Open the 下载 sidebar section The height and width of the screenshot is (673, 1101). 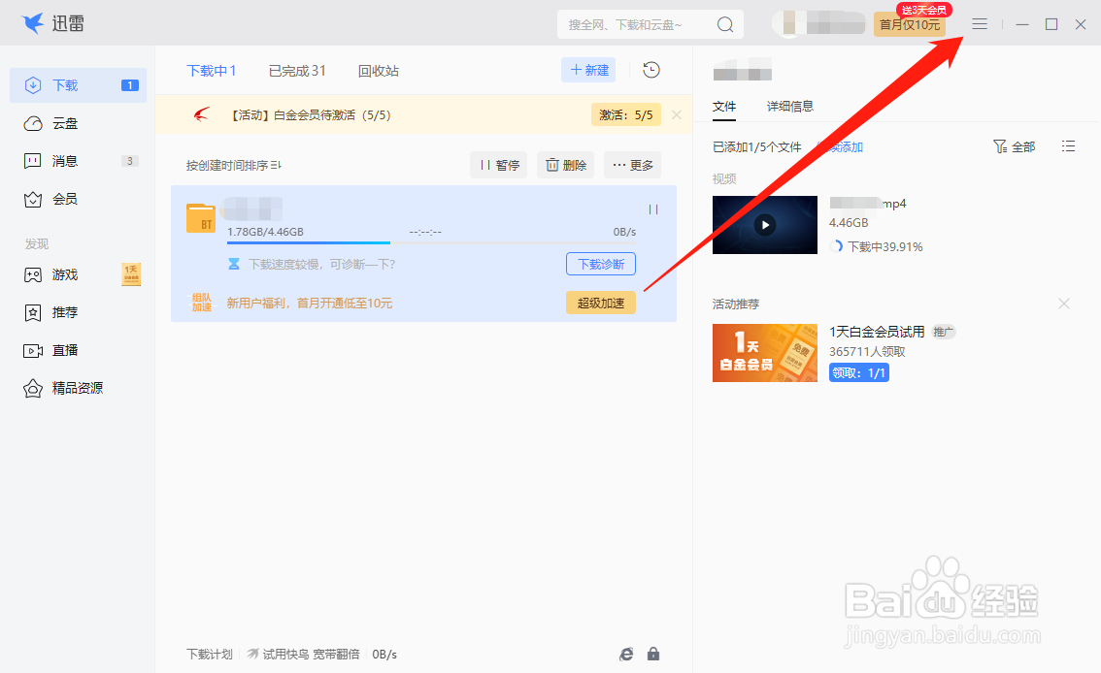pyautogui.click(x=78, y=85)
